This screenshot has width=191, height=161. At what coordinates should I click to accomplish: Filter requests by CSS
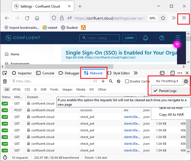(27, 89)
